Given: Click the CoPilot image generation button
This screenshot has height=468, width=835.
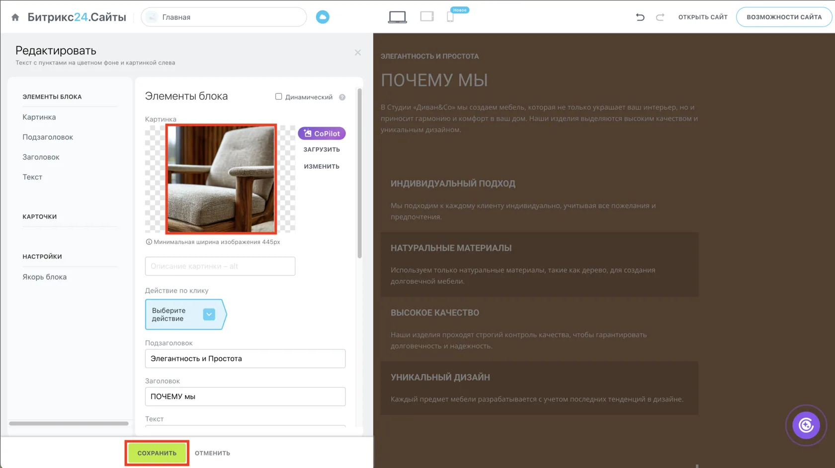Looking at the screenshot, I should (x=322, y=134).
